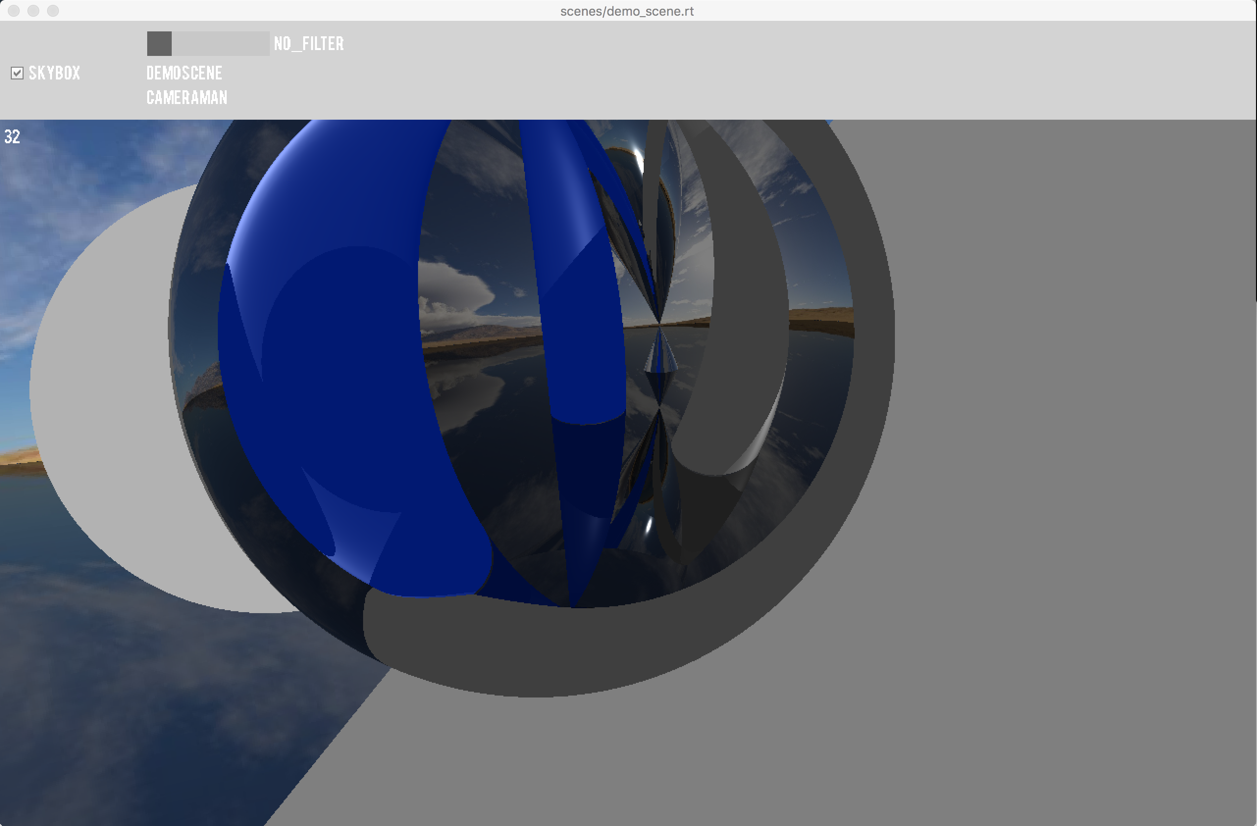Minimize the demo_scene.rt window
Screen dimensions: 1257x826
pos(33,11)
